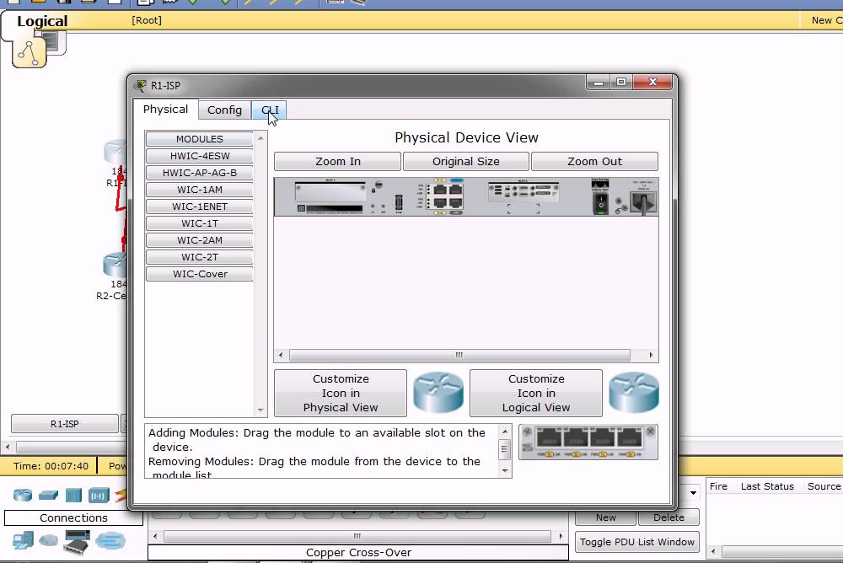Select the WIC-2T module

tap(199, 257)
